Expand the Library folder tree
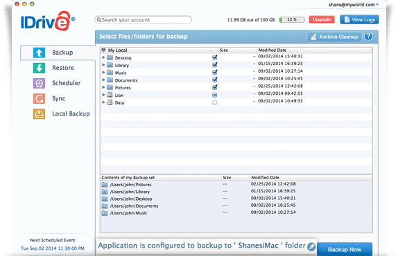The width and height of the screenshot is (398, 256). tap(103, 65)
